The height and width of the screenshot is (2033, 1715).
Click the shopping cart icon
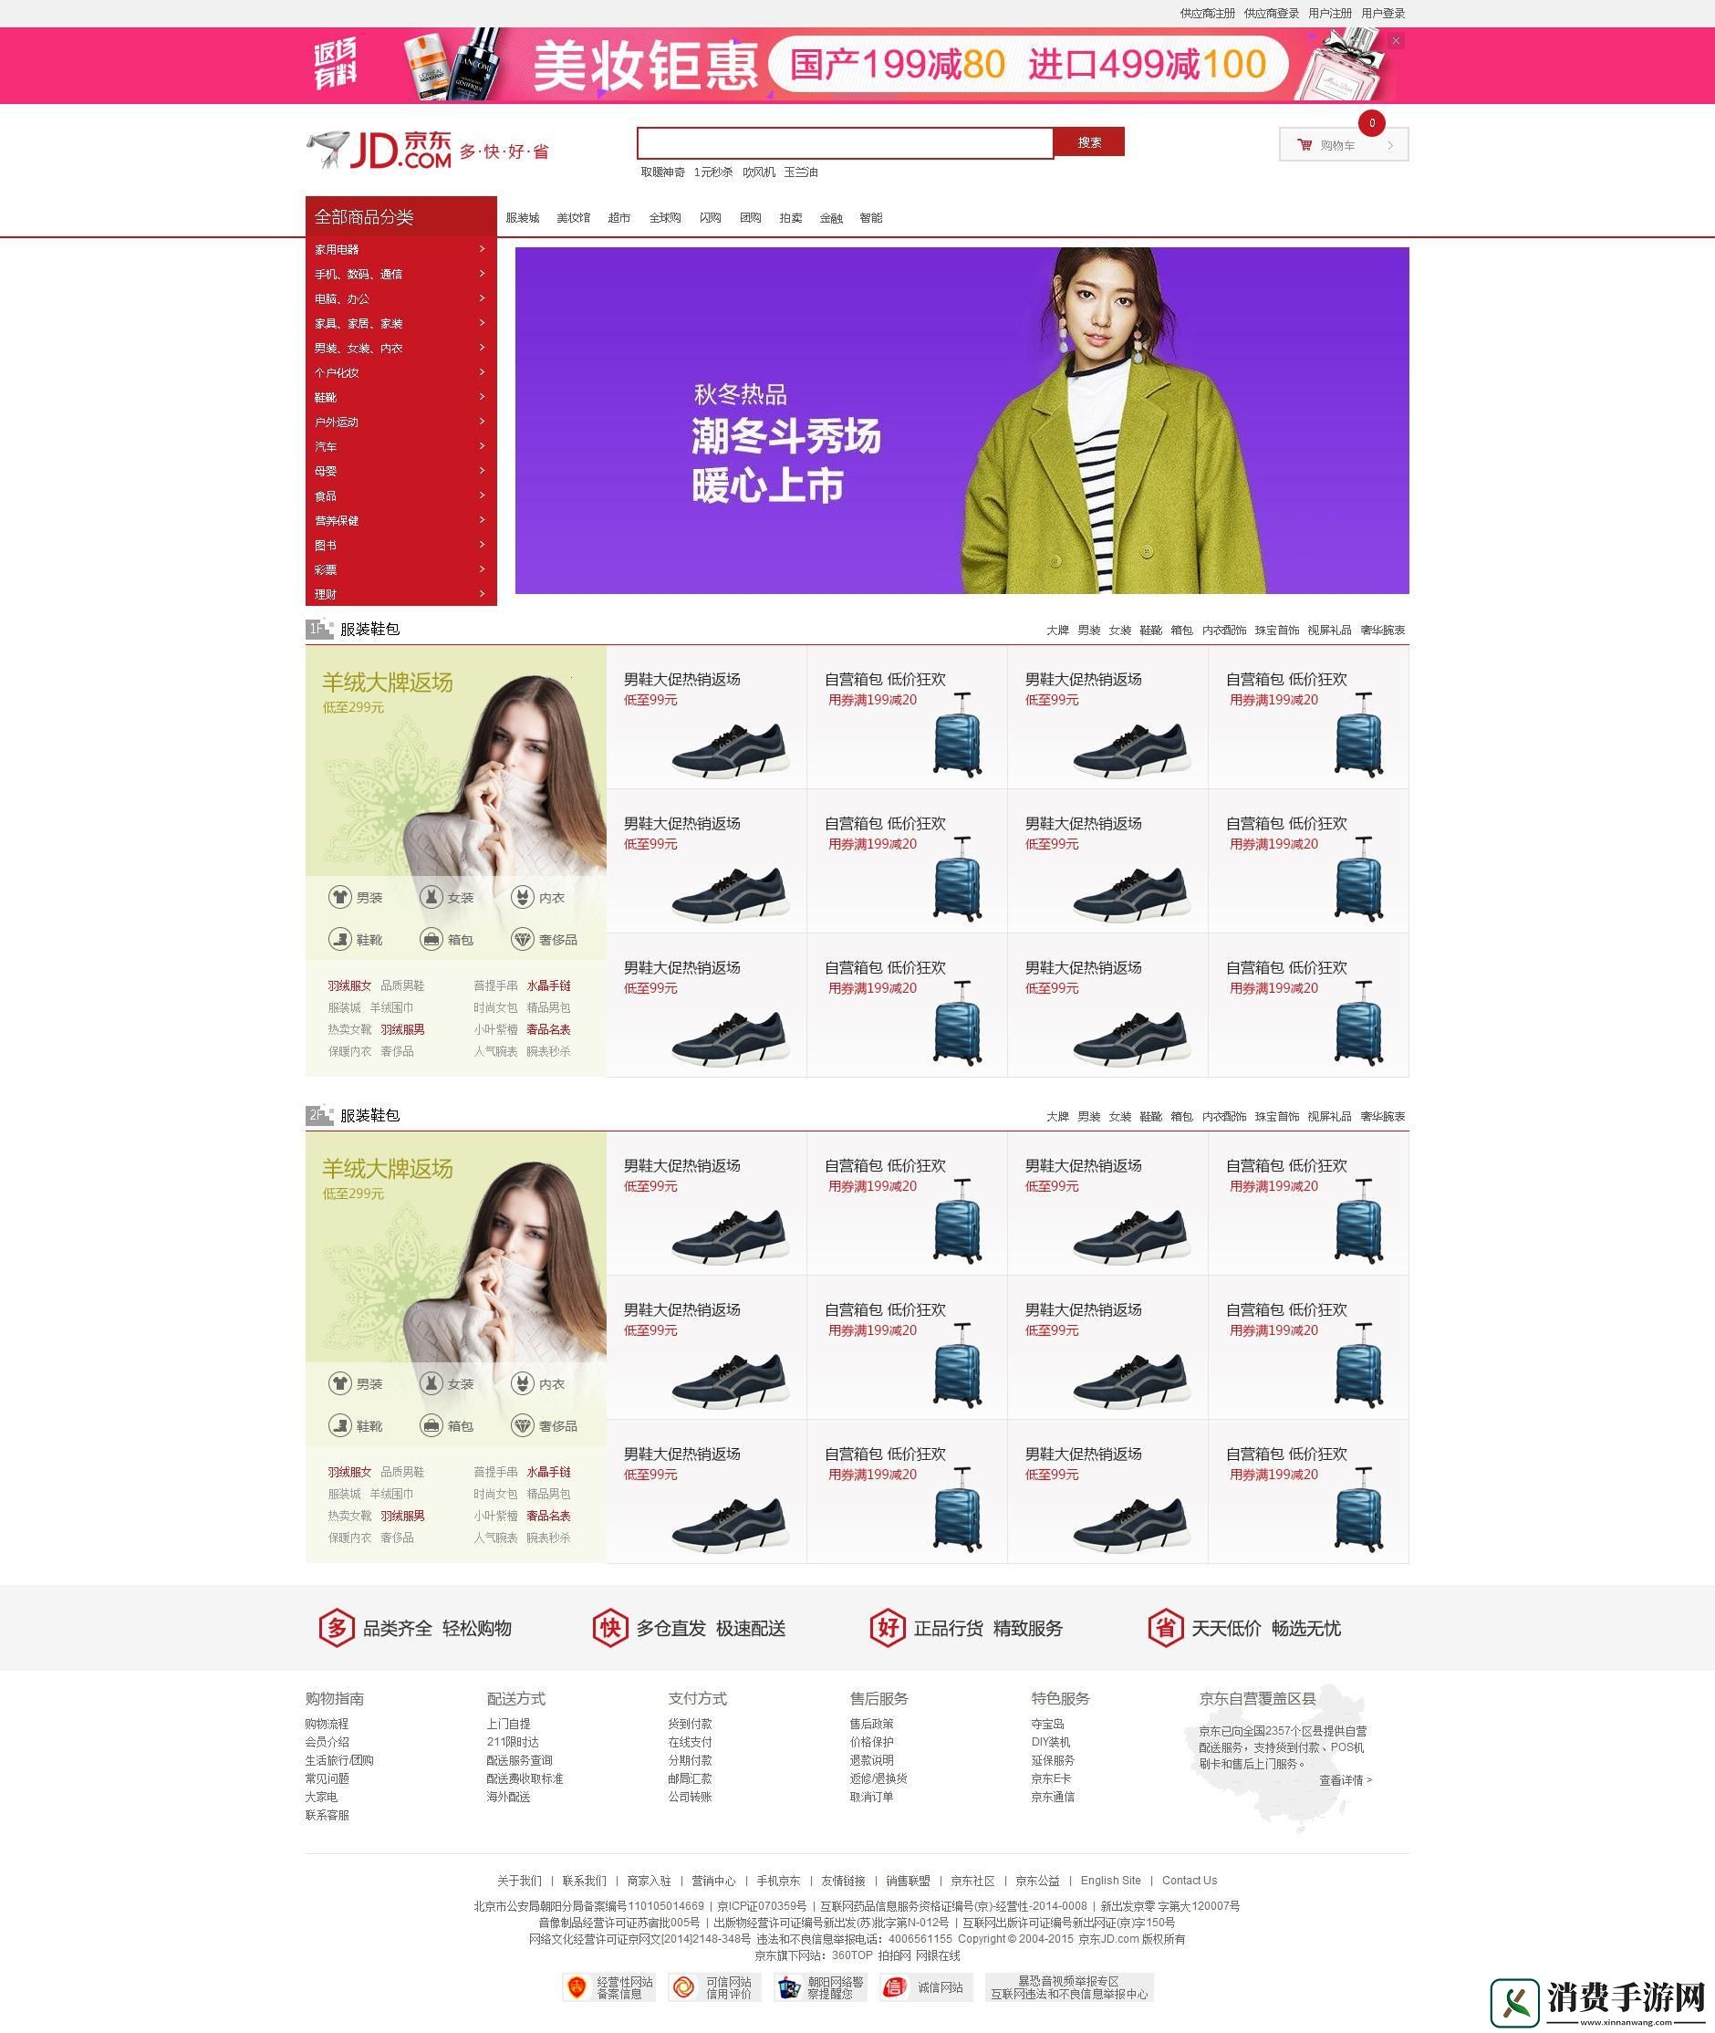point(1304,145)
